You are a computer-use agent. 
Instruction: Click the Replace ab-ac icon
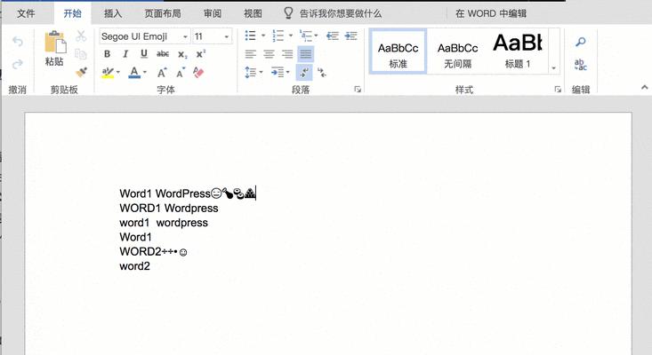(580, 65)
